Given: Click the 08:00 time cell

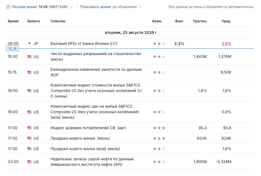Looking at the screenshot, I should pos(13,44).
